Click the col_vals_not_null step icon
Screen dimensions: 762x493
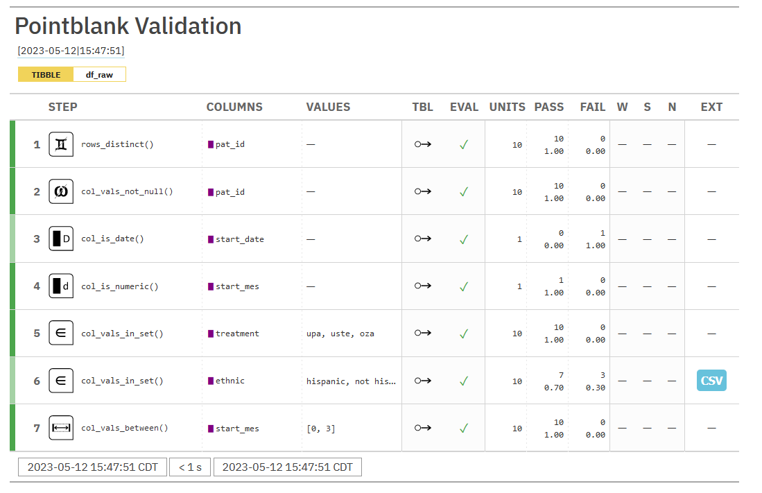pos(61,191)
